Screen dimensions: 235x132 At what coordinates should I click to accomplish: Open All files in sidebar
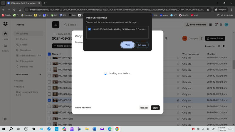click(28, 33)
